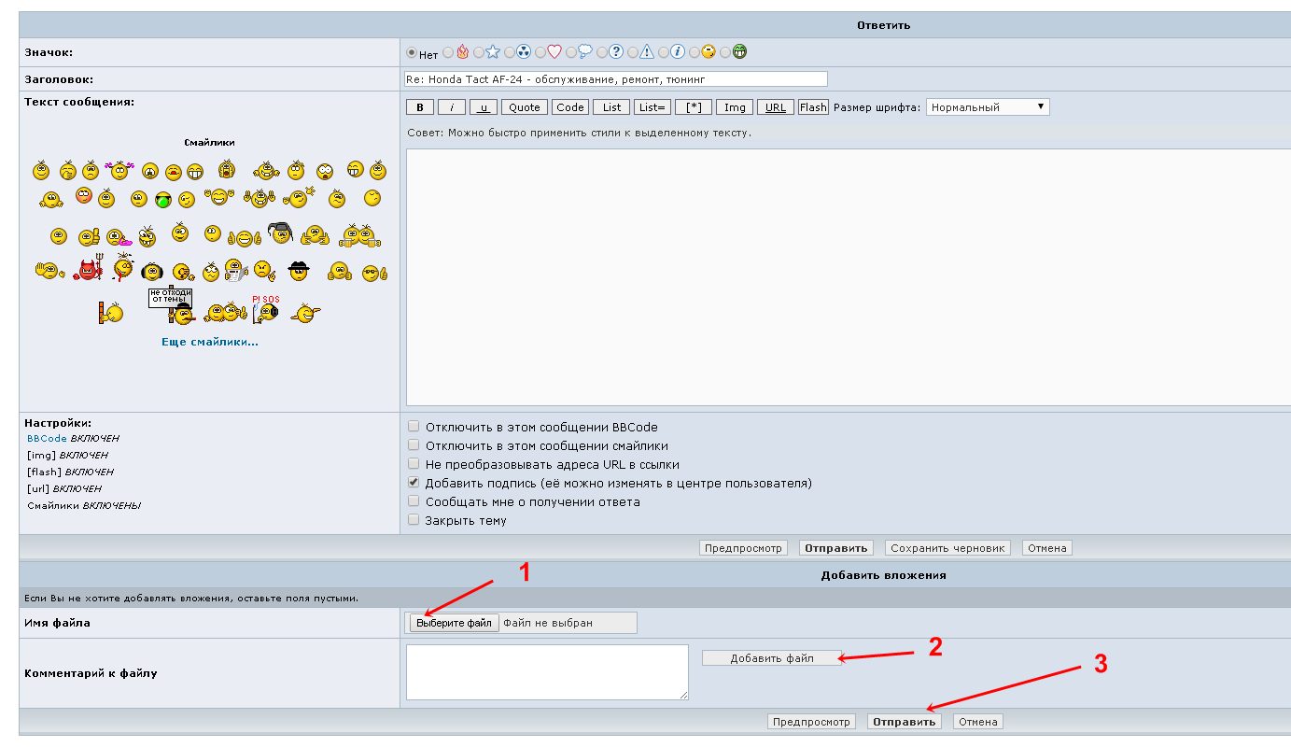
Task: Click the URL BBCode button
Action: 775,107
